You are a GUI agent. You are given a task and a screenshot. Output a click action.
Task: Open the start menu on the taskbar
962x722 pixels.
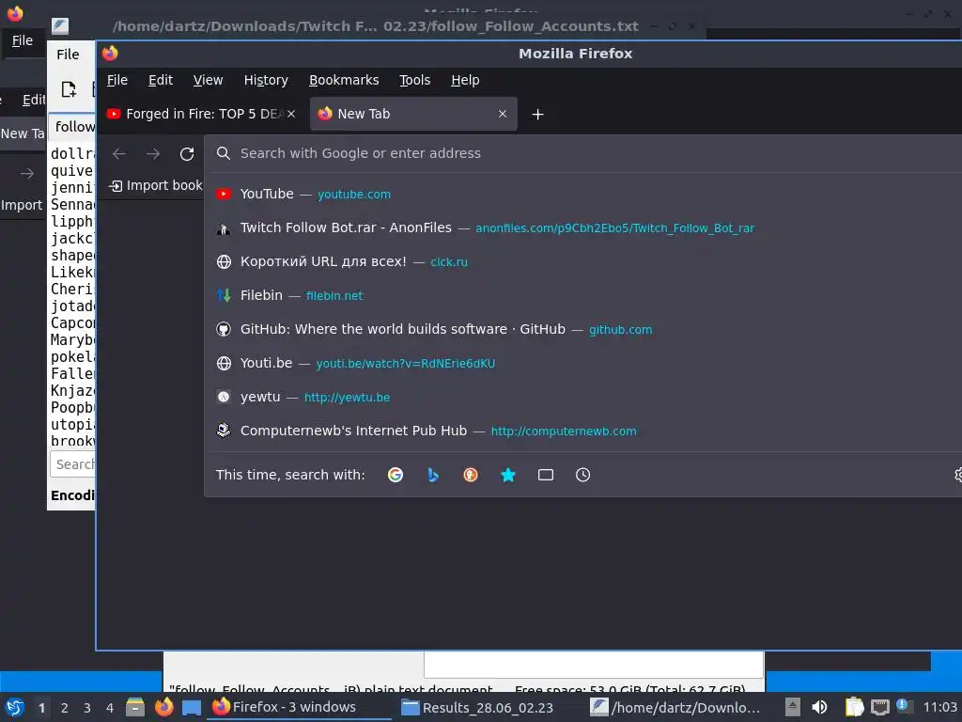[15, 707]
